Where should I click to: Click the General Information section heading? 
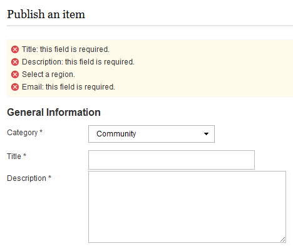54,112
